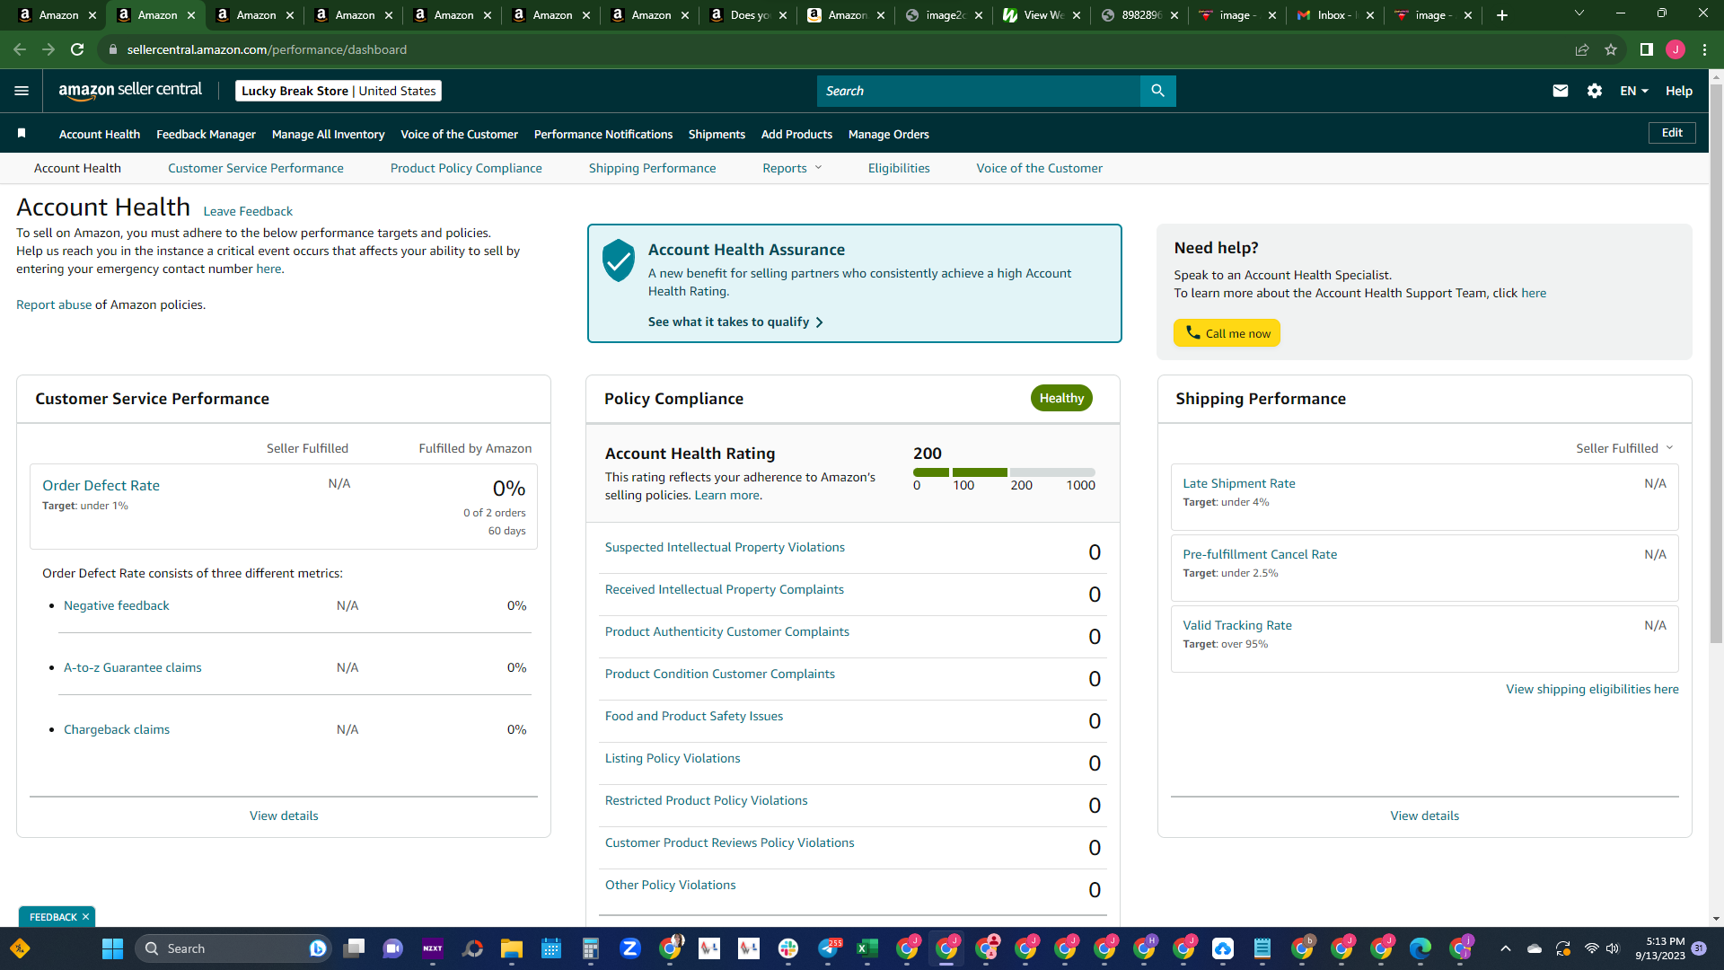Click the browser address bar URL

267,49
